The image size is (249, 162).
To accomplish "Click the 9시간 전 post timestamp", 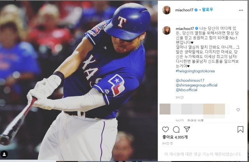I will 167,143.
